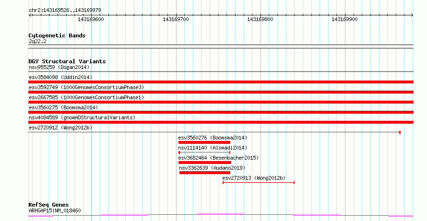Click esv3592749 (1000GenomesConsortiumPhase3) label
This screenshot has width=427, height=221.
click(86, 87)
